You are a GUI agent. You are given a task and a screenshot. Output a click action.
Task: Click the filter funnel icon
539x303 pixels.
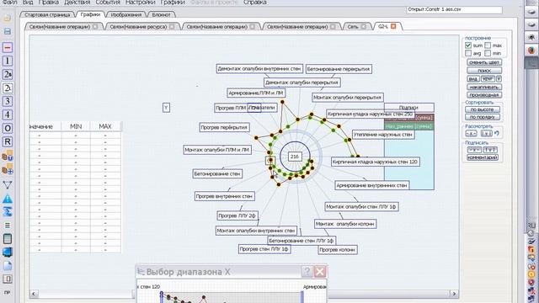tap(8, 184)
